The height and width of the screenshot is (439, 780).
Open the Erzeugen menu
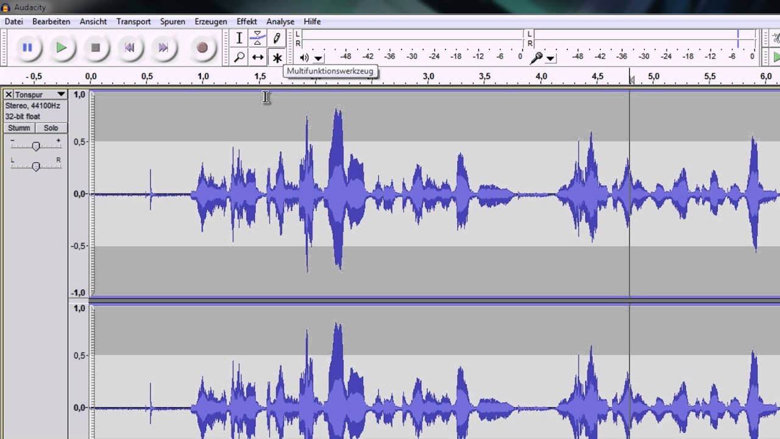(211, 21)
